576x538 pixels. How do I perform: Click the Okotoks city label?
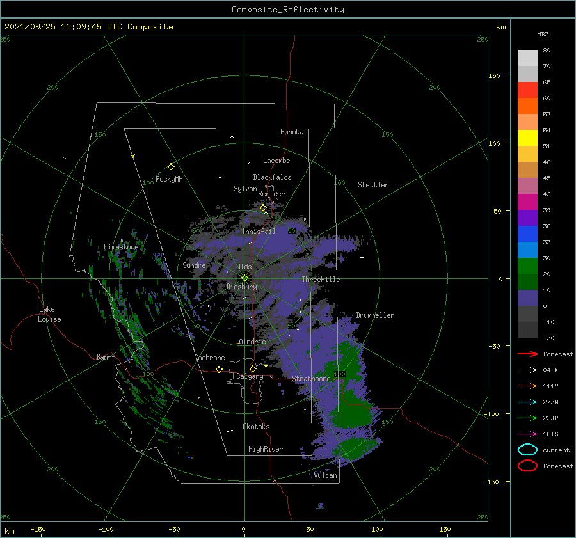256,427
